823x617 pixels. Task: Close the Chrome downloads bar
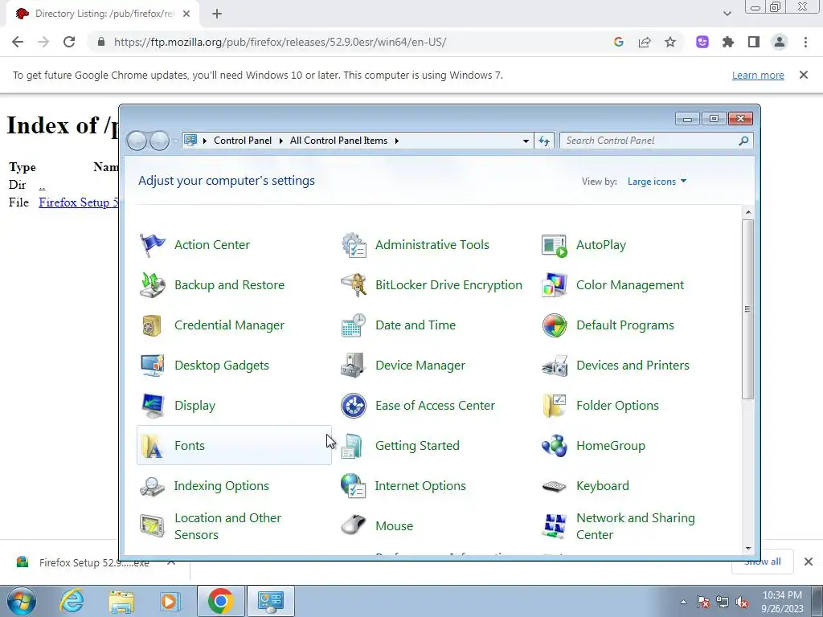[809, 562]
